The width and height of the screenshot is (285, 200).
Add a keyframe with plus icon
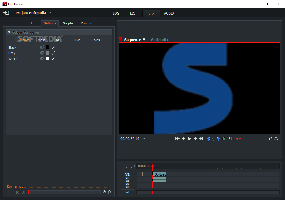(x=8, y=192)
